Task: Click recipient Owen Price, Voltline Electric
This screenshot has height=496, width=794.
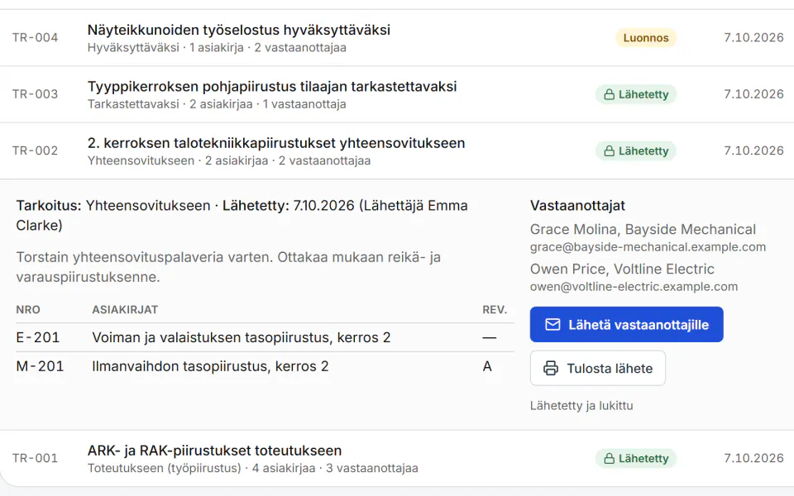Action: click(x=622, y=269)
